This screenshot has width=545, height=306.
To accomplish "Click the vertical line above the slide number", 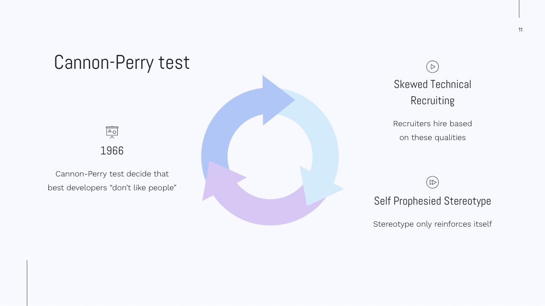I will click(519, 9).
